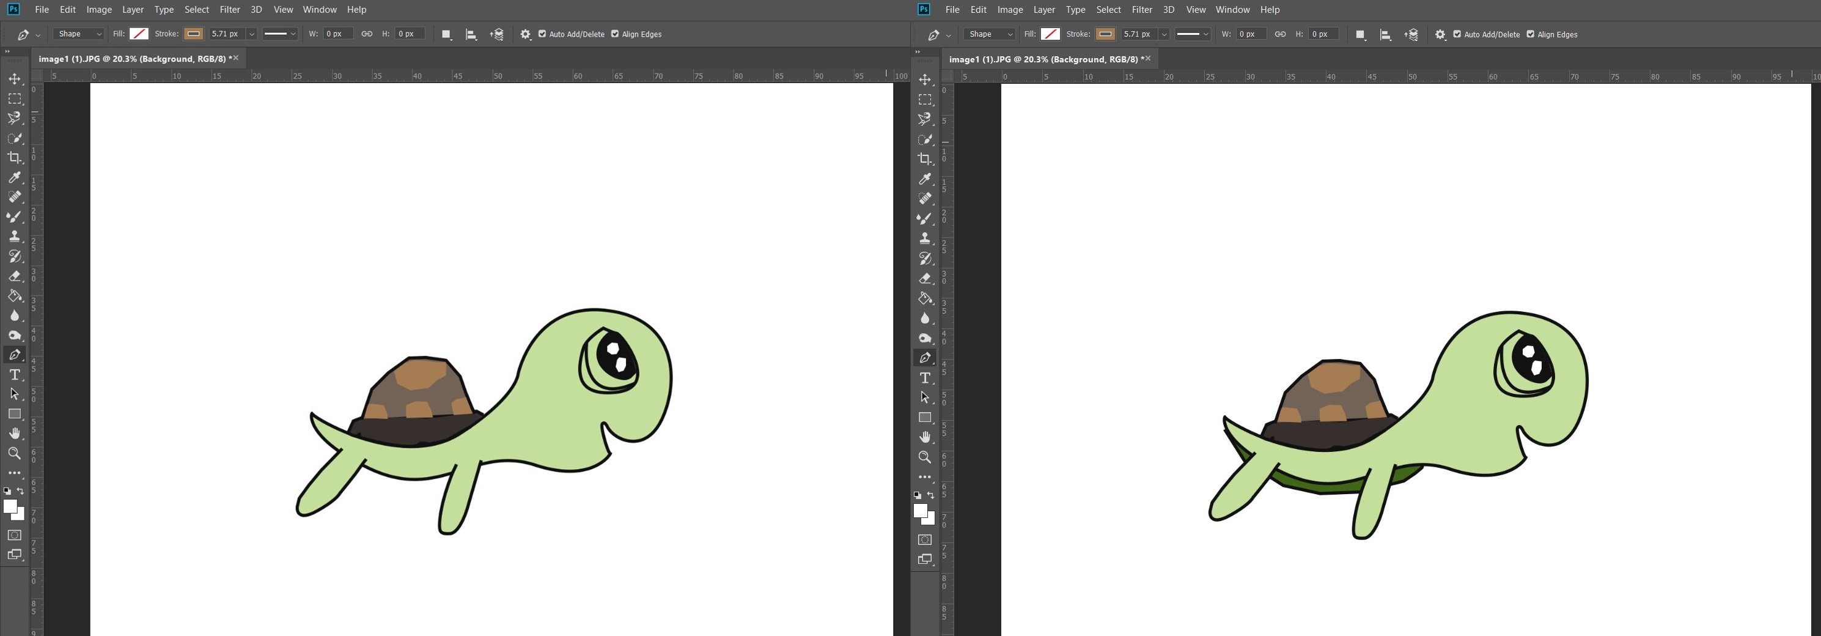Open Select menu in right window
Screen dimensions: 1821x636
point(1108,9)
